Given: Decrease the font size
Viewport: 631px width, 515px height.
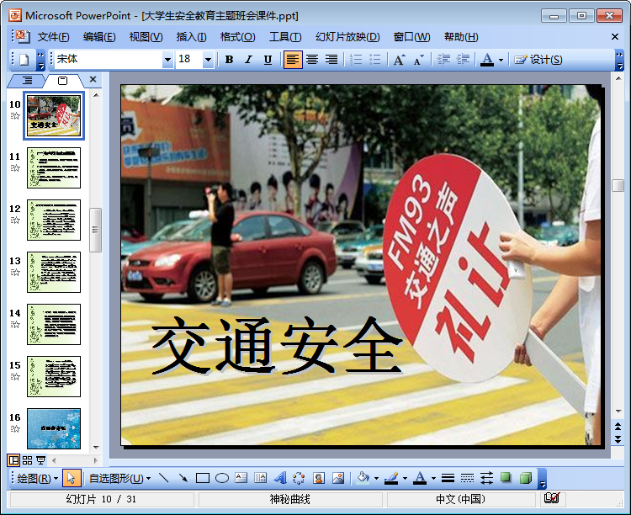Looking at the screenshot, I should tap(418, 60).
